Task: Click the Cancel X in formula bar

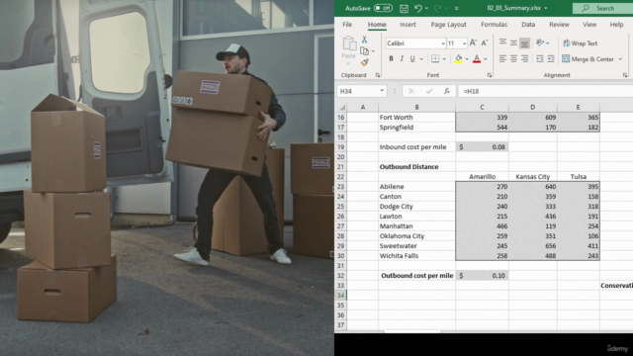Action: (x=411, y=91)
